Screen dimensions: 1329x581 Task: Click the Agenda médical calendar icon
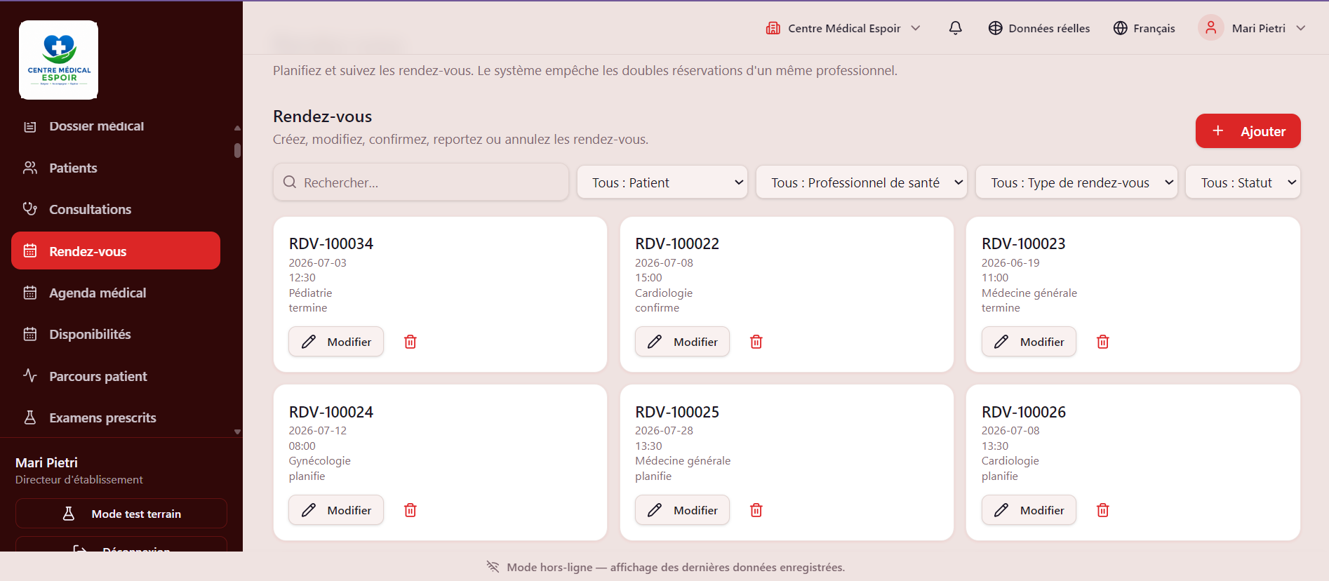[30, 293]
